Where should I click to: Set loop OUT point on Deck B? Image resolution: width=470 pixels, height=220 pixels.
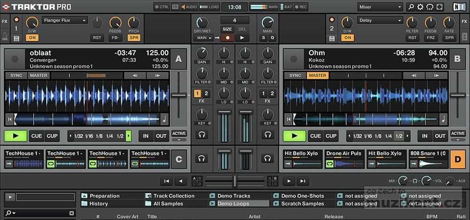pos(440,136)
